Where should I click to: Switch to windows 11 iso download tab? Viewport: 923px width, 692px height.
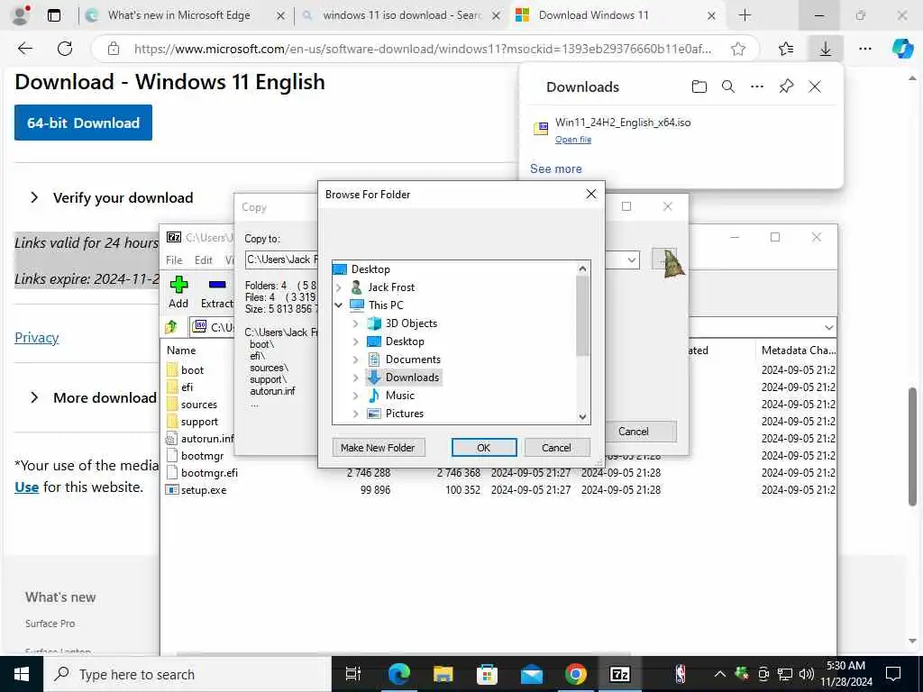(x=401, y=15)
